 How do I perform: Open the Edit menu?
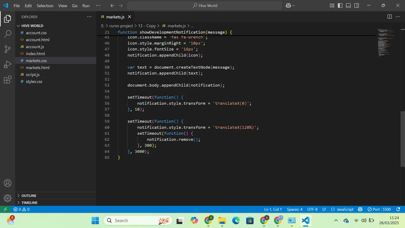[28, 6]
